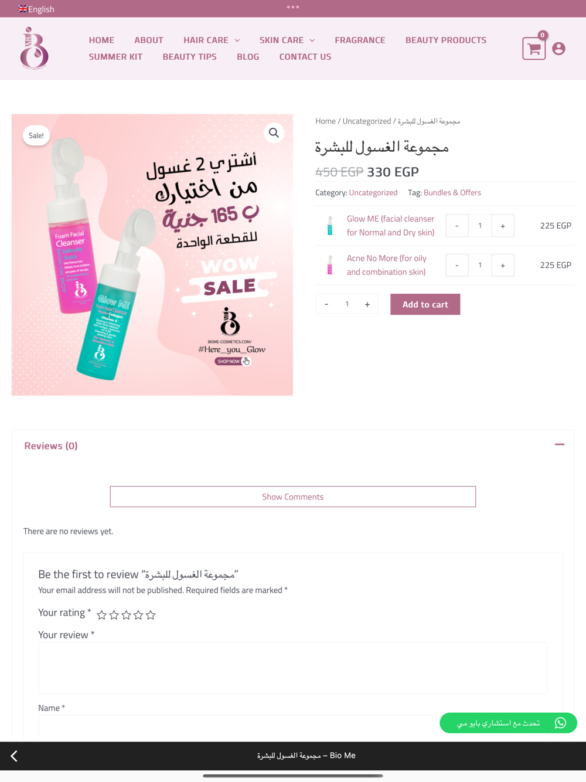Click the Add to cart button

point(425,304)
